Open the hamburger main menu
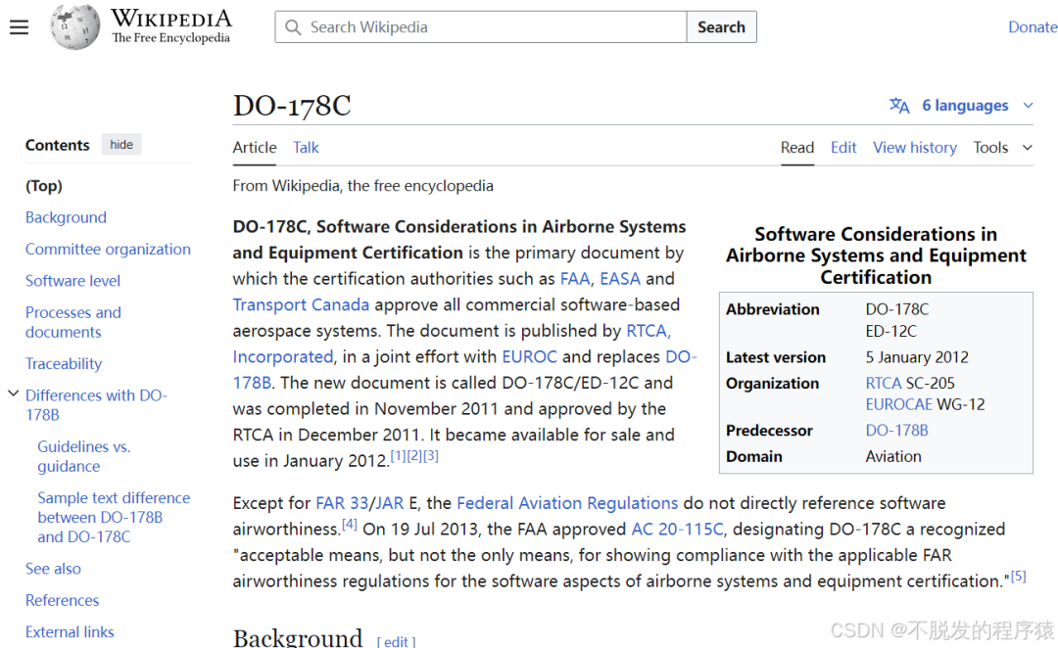 coord(19,27)
